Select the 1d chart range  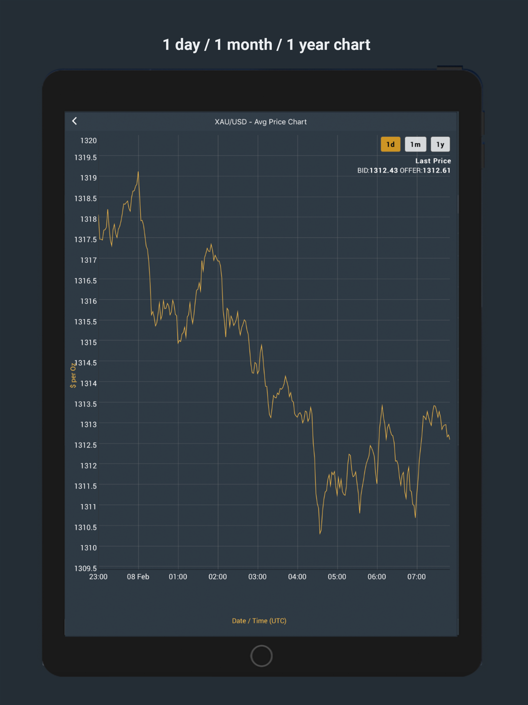pos(390,144)
